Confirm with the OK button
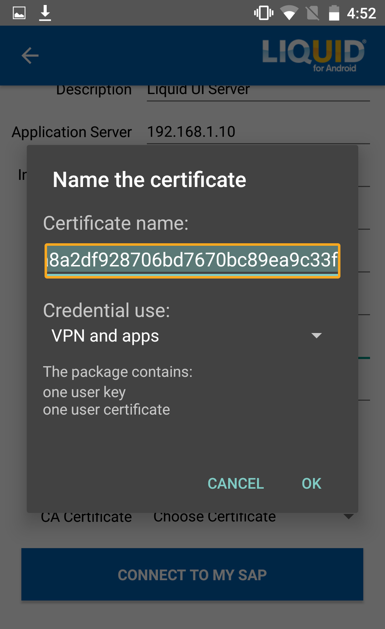The height and width of the screenshot is (629, 385). (311, 484)
